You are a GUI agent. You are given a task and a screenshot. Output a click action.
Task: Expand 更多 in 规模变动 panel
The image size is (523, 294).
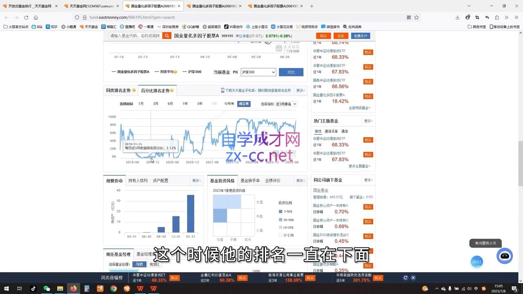point(197,180)
